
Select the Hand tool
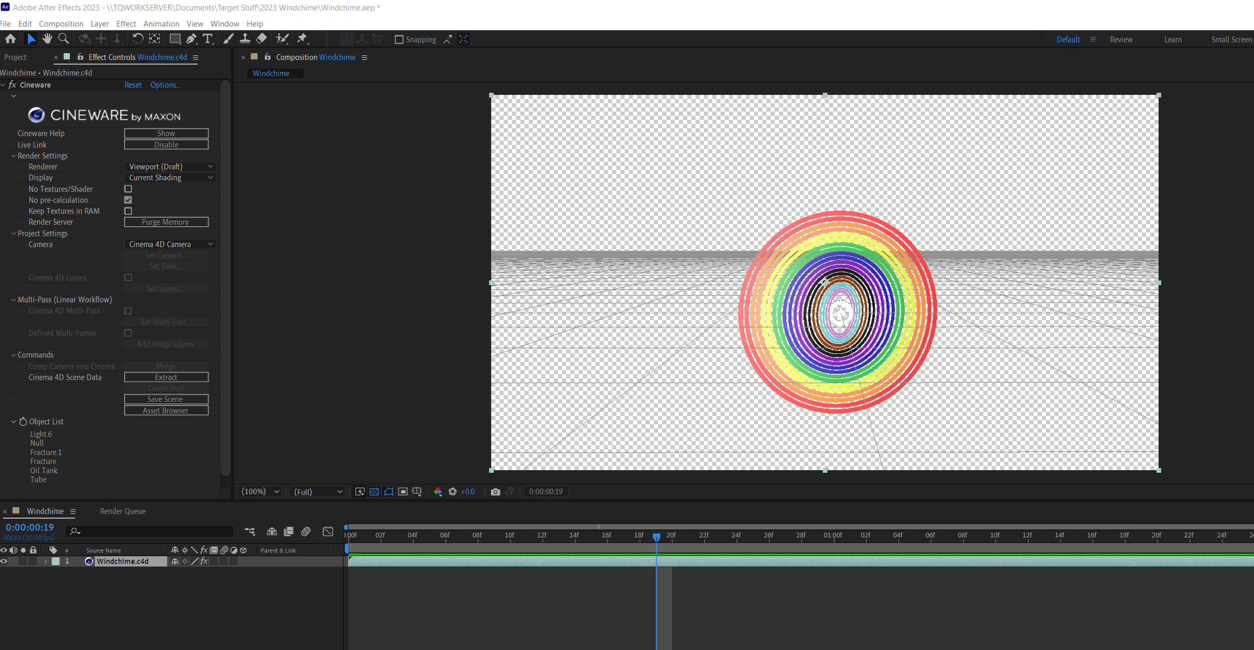click(47, 39)
